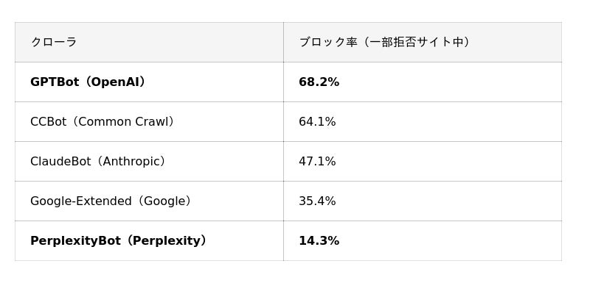Screen dimensions: 590x283
Task: Click the 14.3% value cell
Action: tap(423, 240)
